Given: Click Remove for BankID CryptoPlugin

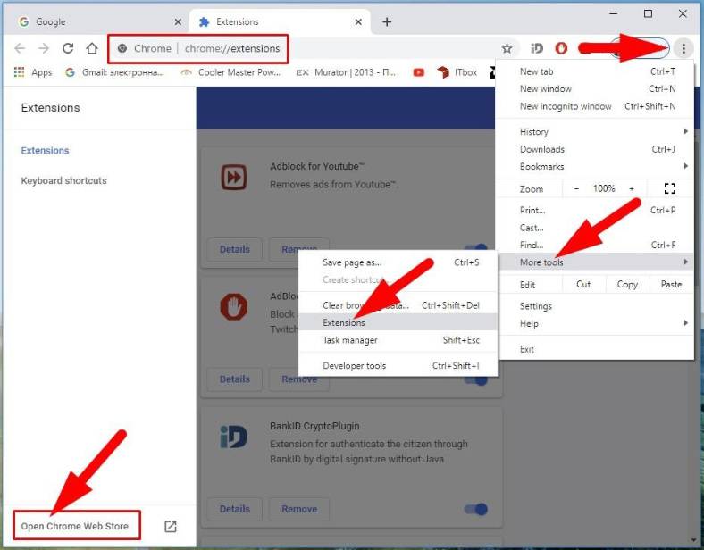Looking at the screenshot, I should pyautogui.click(x=299, y=509).
